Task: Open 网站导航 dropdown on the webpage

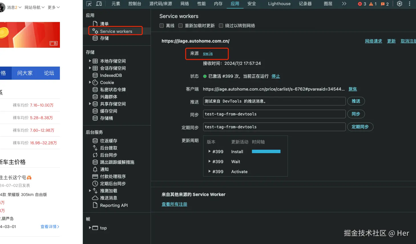Action: click(x=35, y=7)
